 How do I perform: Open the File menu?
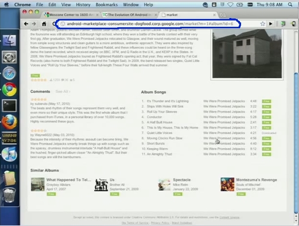pyautogui.click(x=39, y=4)
